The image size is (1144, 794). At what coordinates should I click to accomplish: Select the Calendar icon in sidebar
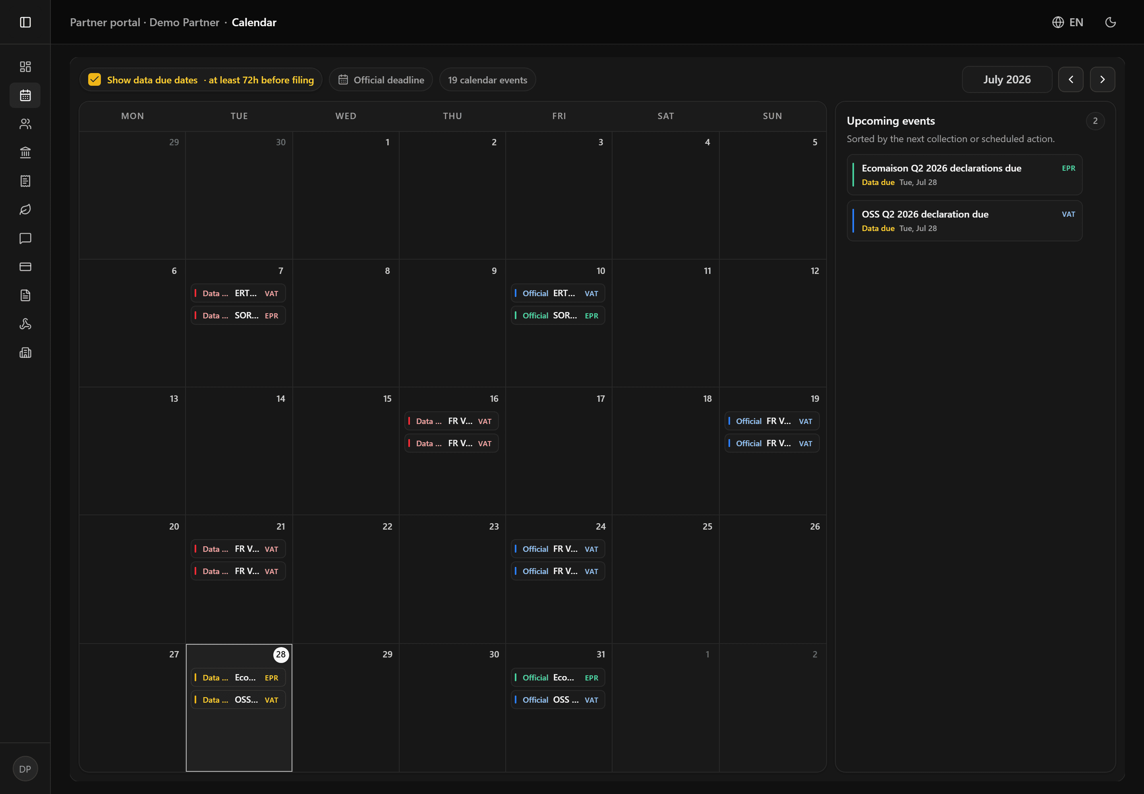coord(25,95)
